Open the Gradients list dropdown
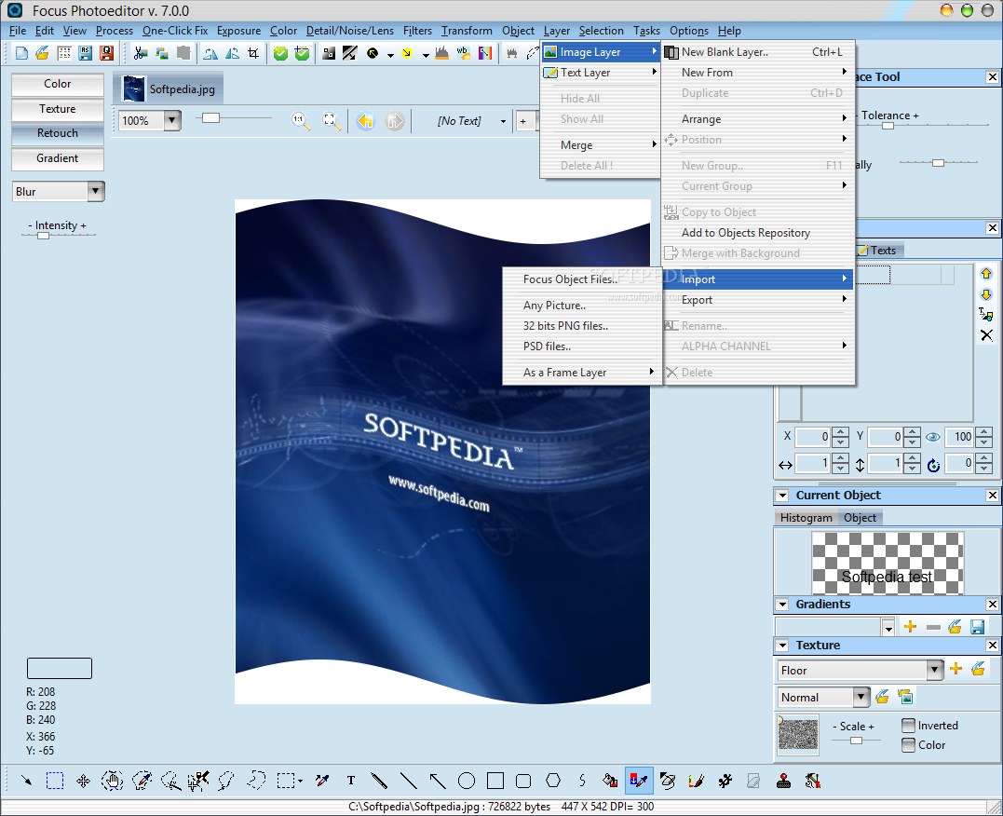Screen dimensions: 1003x816 888,627
